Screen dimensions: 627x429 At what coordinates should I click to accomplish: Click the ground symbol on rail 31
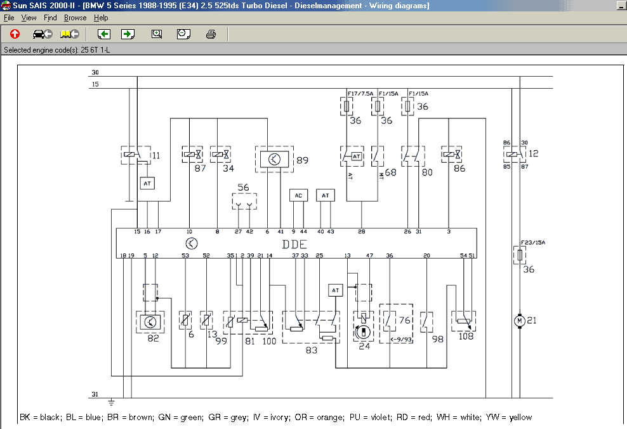[x=111, y=402]
